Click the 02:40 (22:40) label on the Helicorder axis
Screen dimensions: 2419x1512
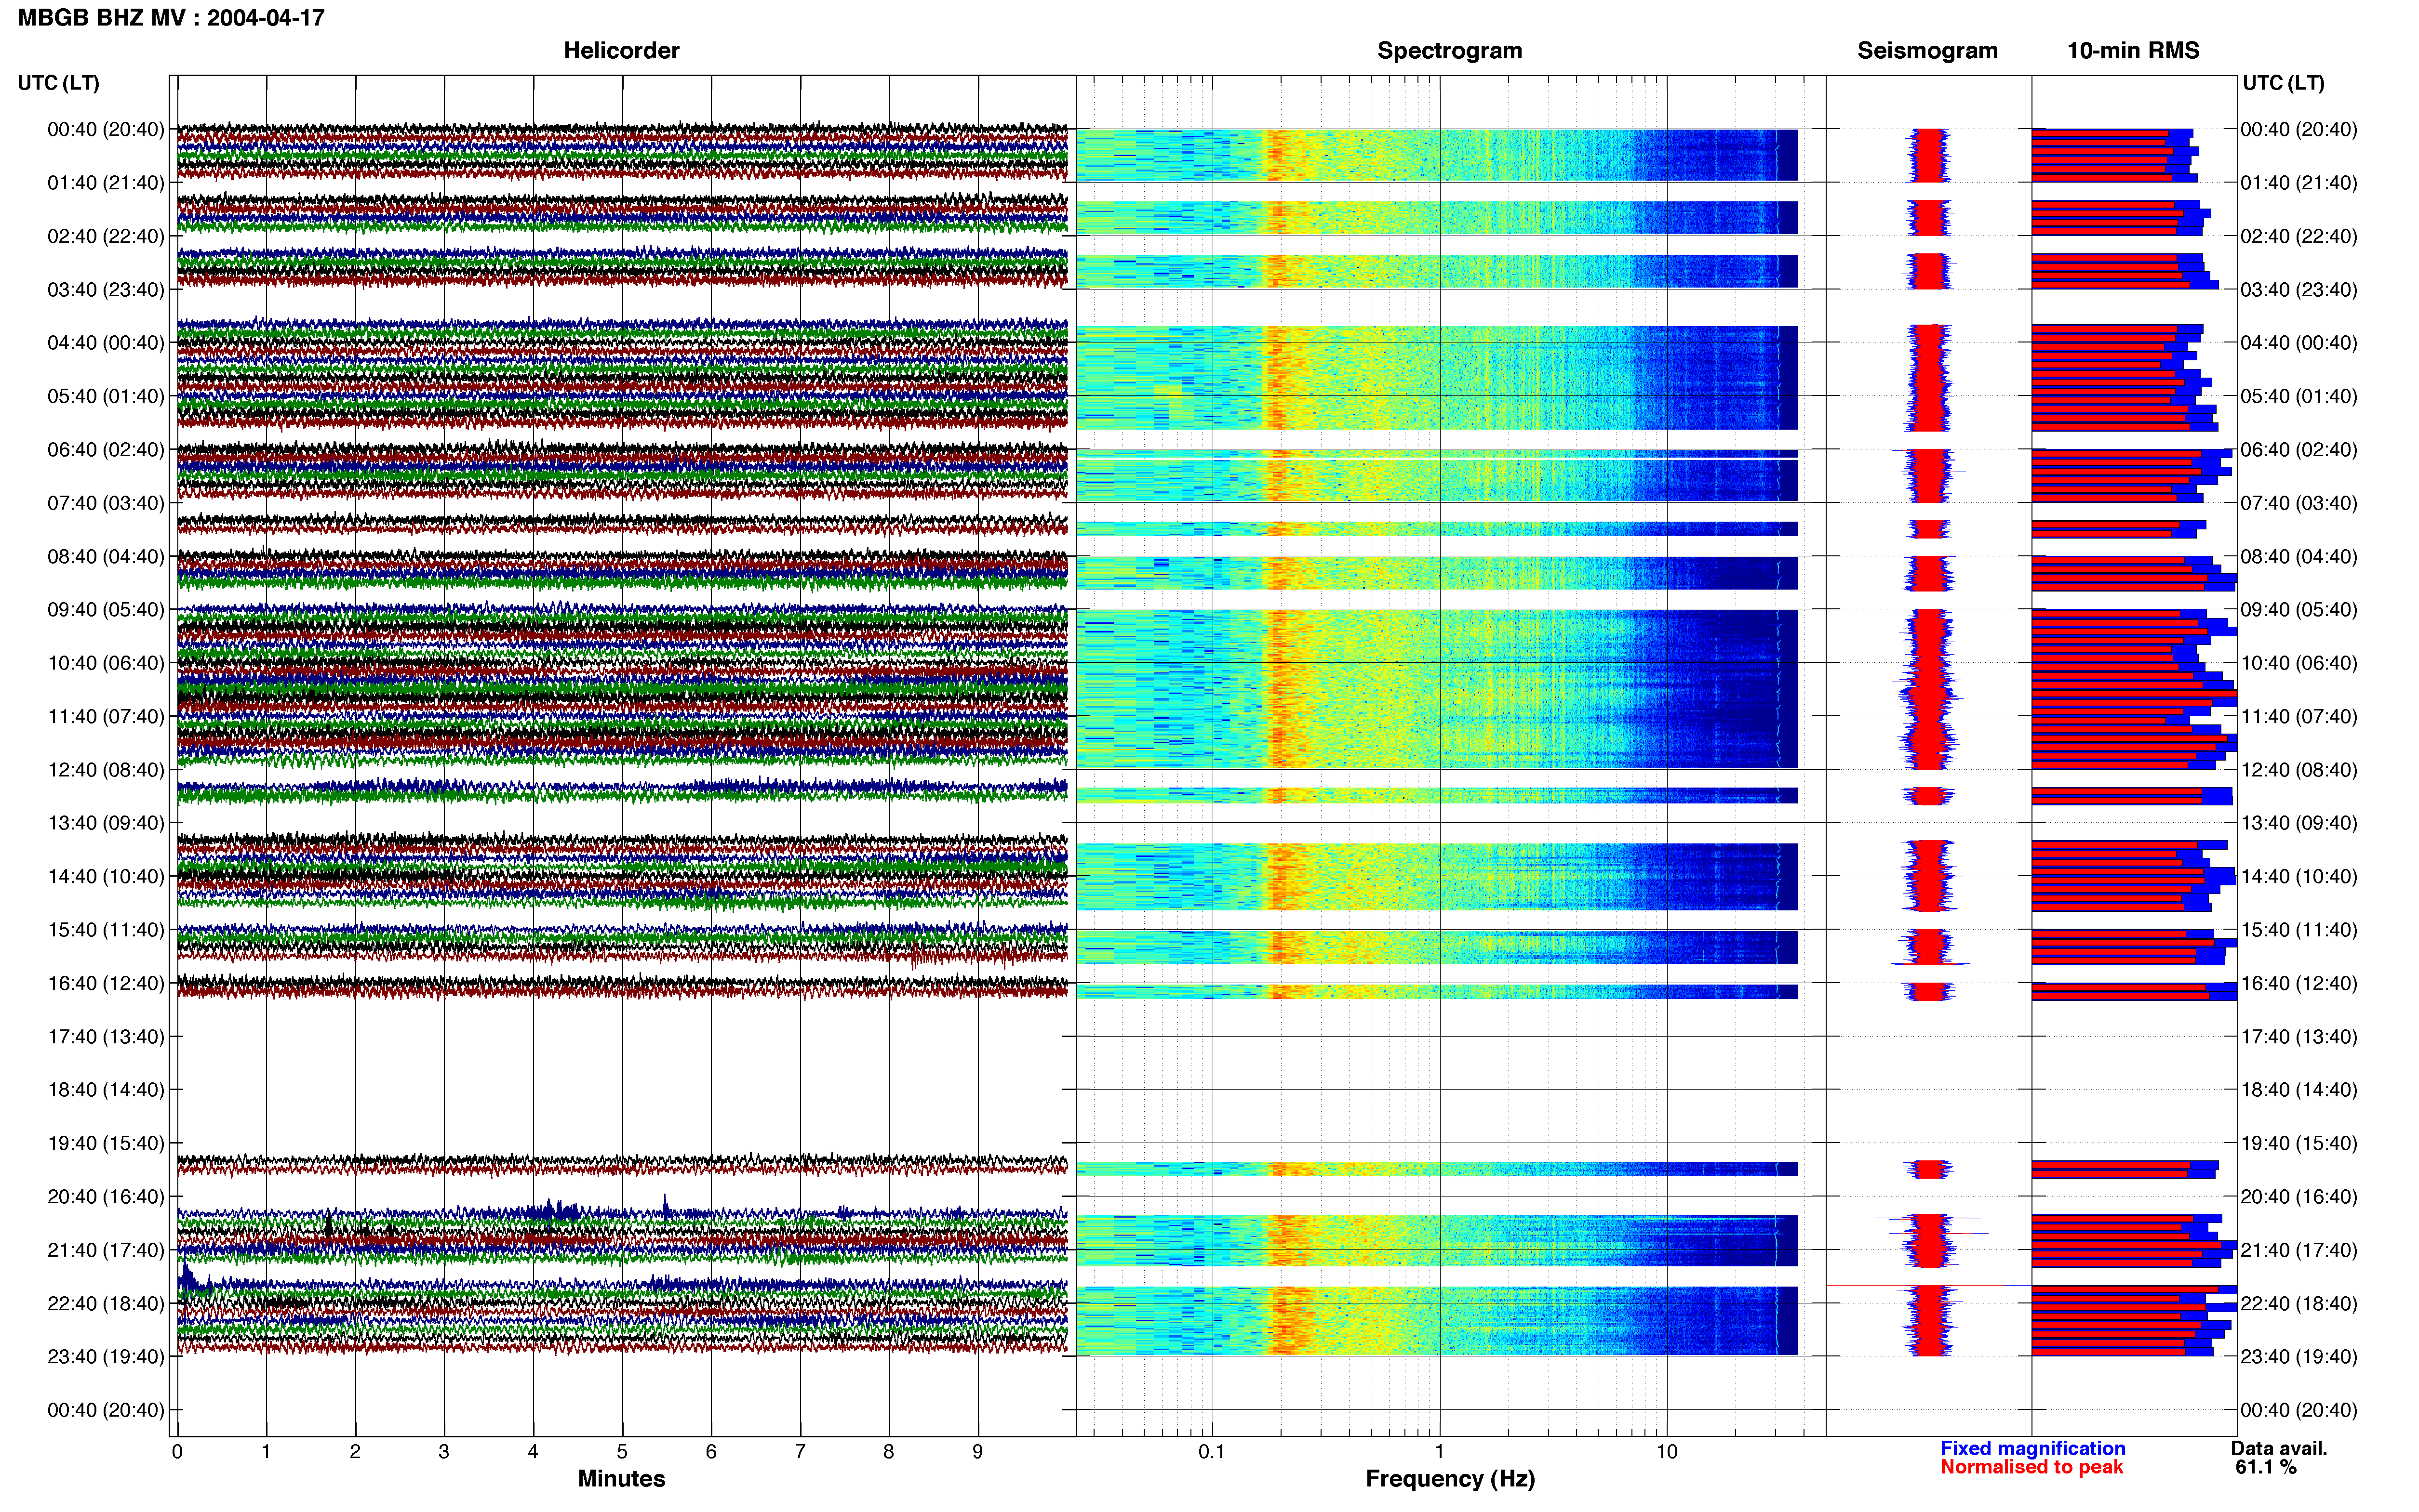tap(106, 236)
